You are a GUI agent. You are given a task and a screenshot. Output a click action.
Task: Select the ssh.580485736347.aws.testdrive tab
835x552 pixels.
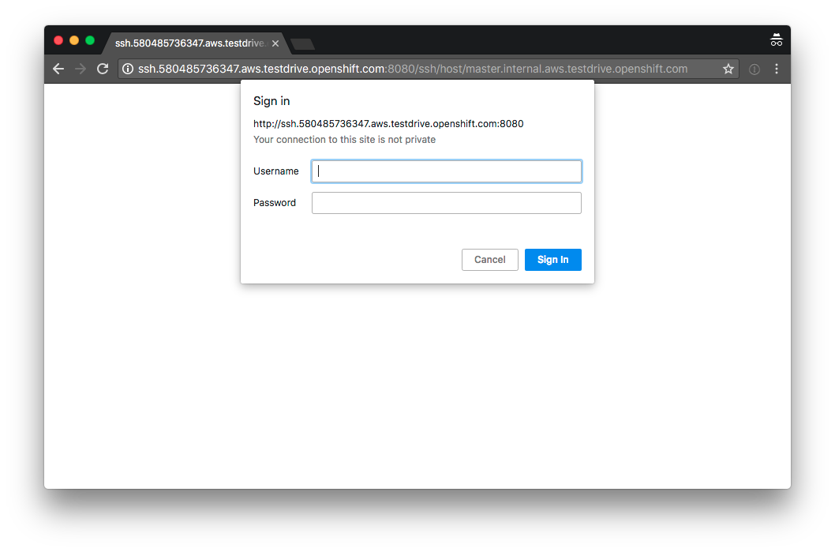pos(188,43)
